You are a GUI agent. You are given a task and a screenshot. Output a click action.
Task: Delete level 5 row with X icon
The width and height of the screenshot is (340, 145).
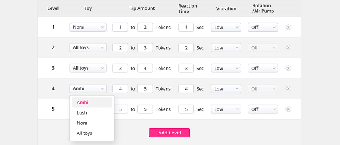point(288,109)
